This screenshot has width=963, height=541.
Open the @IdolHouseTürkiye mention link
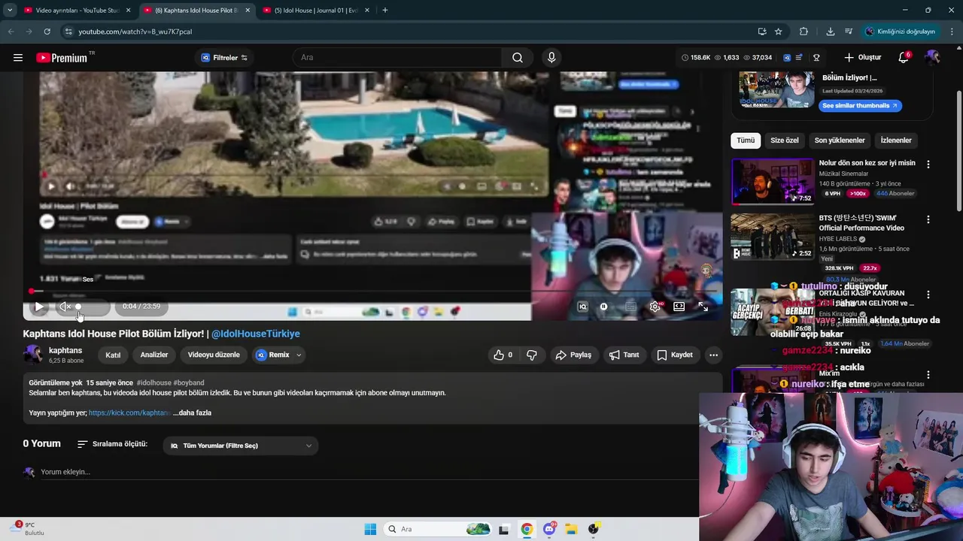(256, 334)
